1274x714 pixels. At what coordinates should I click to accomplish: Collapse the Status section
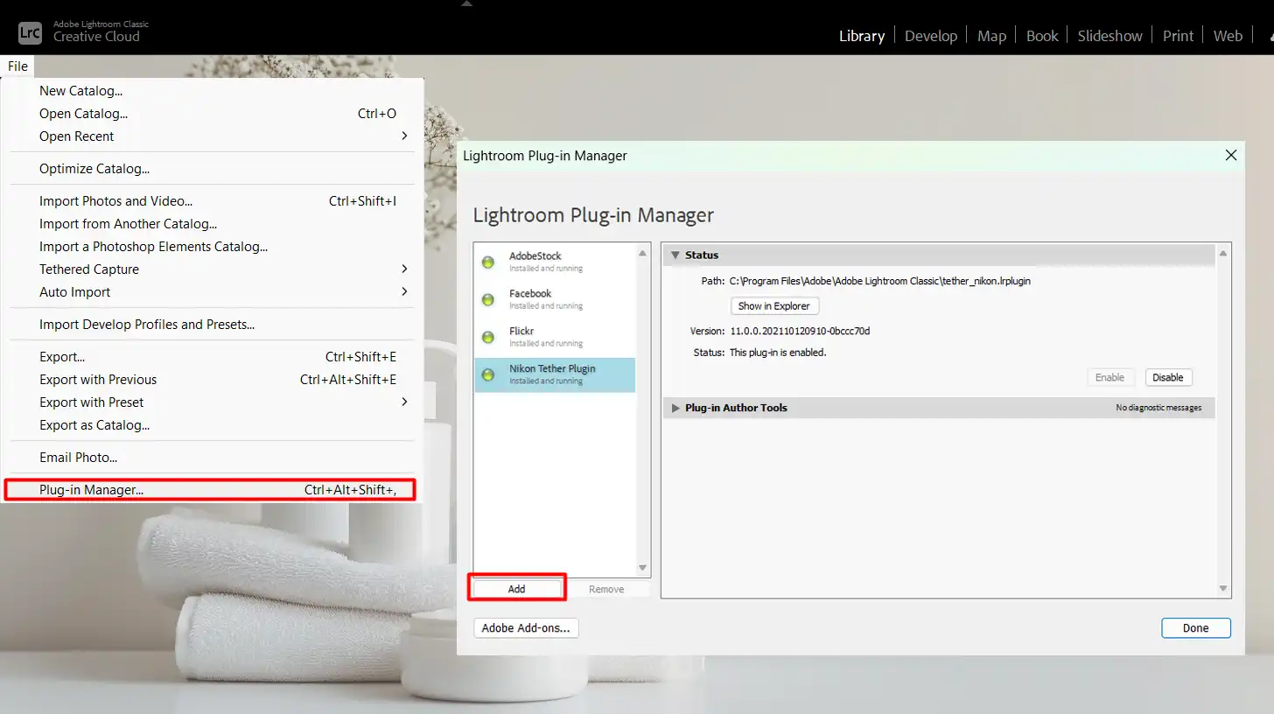click(x=675, y=255)
